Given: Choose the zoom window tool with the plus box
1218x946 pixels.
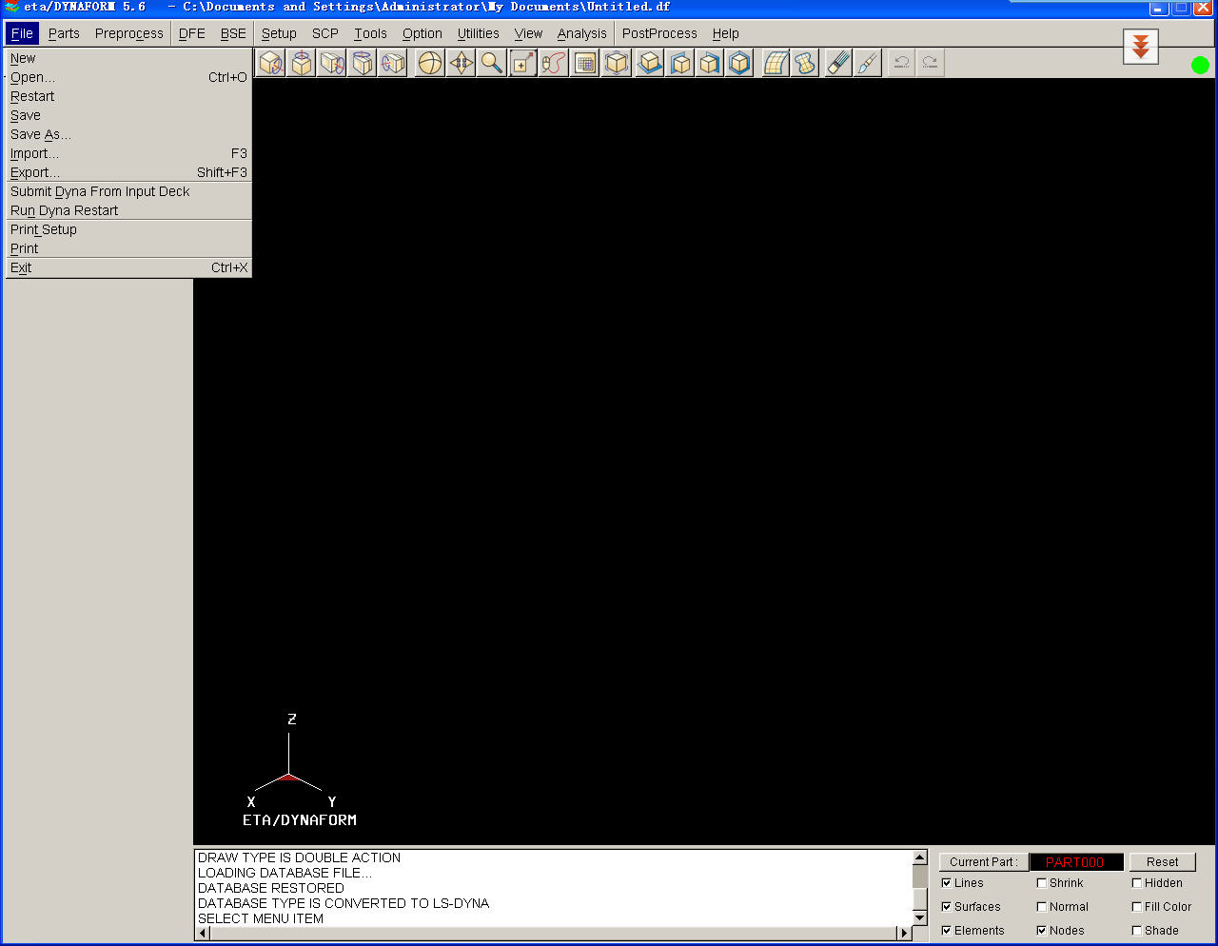Looking at the screenshot, I should pos(522,64).
